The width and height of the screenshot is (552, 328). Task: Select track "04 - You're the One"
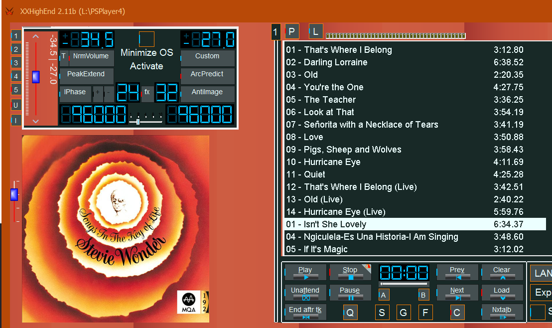tap(415, 87)
